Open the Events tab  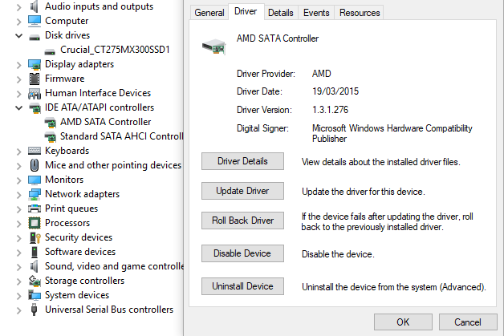(x=316, y=13)
